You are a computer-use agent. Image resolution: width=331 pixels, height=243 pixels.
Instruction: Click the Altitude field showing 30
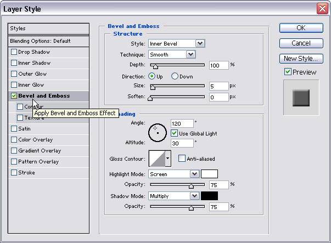click(182, 143)
